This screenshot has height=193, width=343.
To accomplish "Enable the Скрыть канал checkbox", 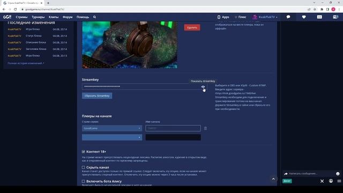I will pos(84,167).
